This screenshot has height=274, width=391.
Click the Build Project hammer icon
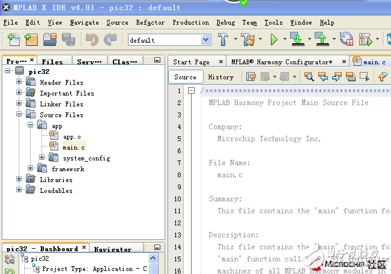(x=223, y=40)
